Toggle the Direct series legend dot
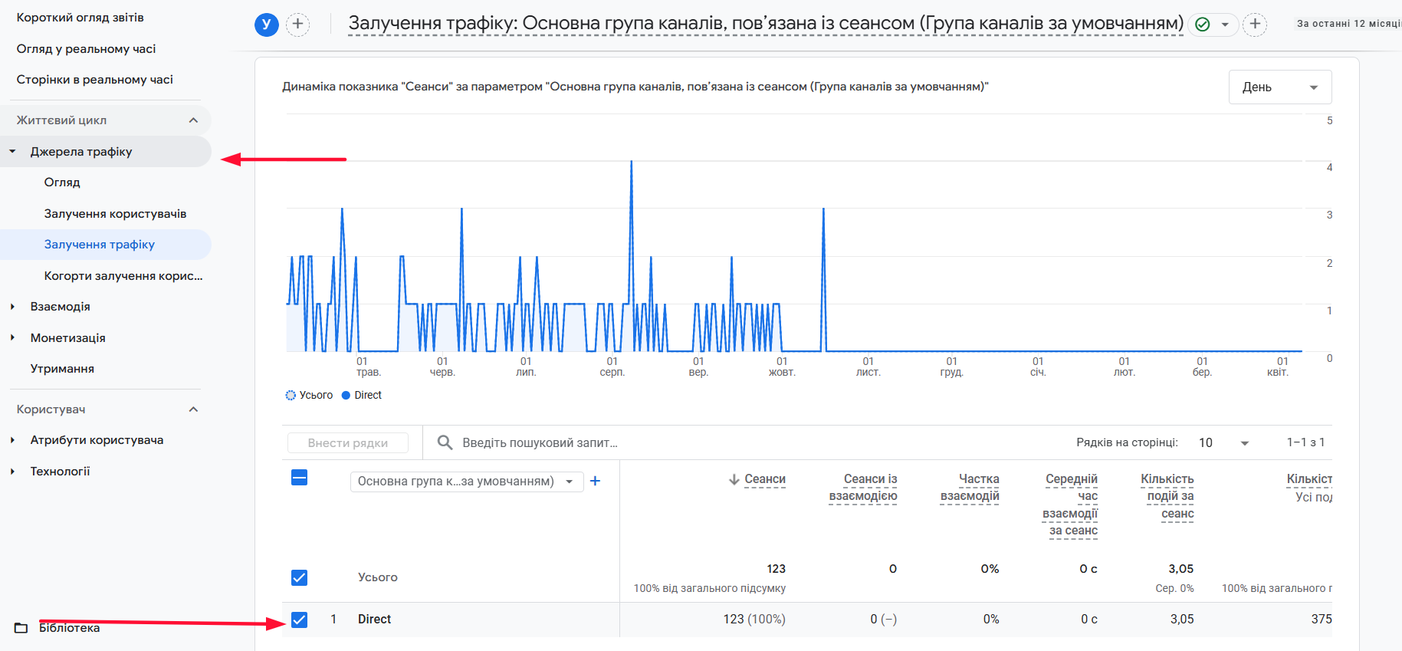This screenshot has height=651, width=1402. [346, 396]
